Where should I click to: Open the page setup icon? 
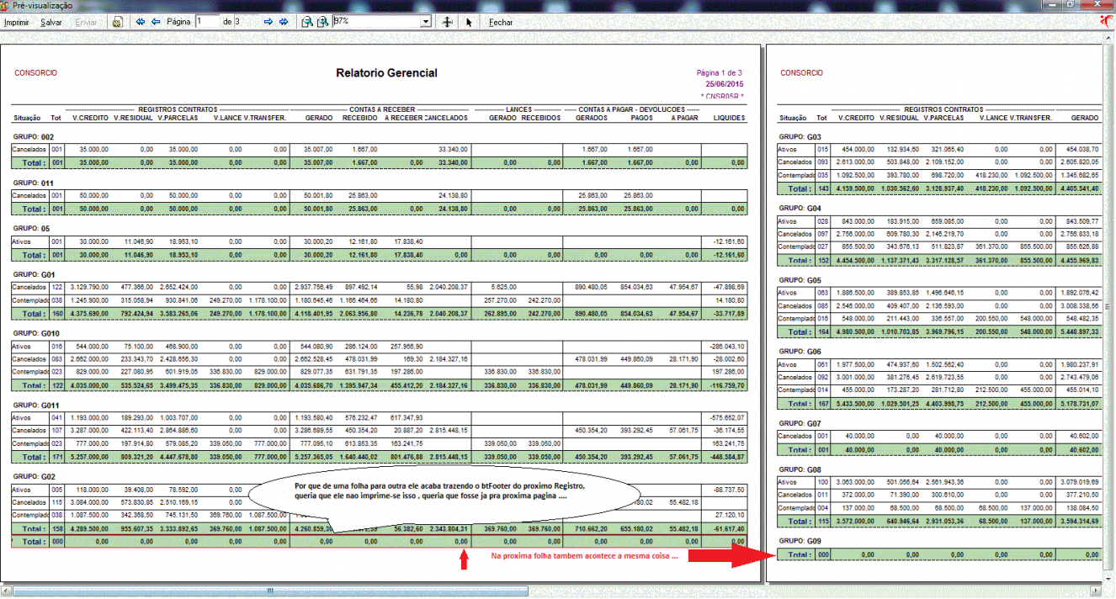pyautogui.click(x=117, y=22)
